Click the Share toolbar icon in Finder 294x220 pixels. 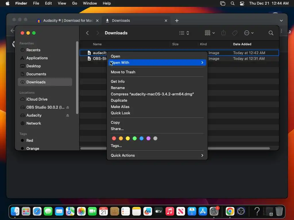click(223, 33)
